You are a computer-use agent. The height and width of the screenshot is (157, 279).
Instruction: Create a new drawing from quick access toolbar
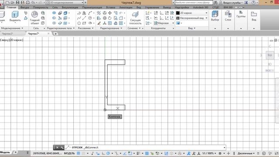(x=7, y=3)
